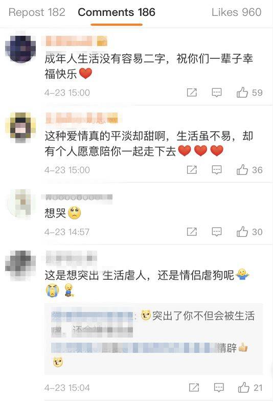This screenshot has height=402, width=273.
Task: Open the first commenter's avatar
Action: 20,48
